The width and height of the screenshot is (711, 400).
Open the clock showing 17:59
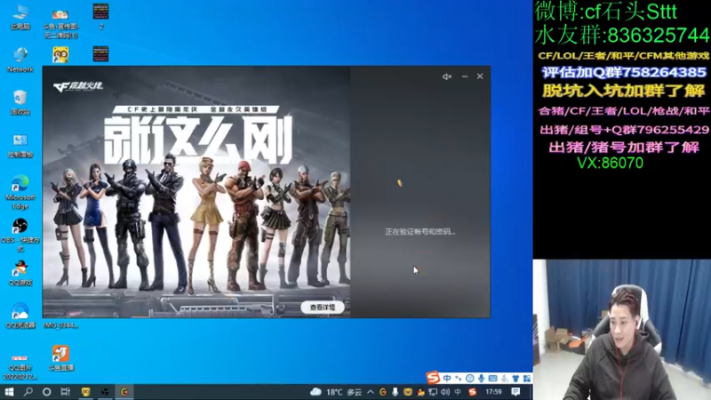click(x=493, y=392)
